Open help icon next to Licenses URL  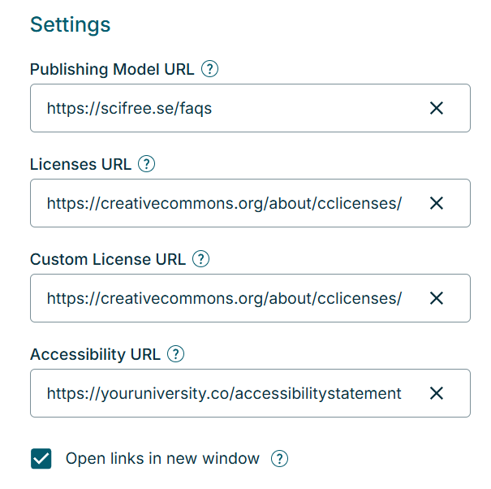click(147, 163)
